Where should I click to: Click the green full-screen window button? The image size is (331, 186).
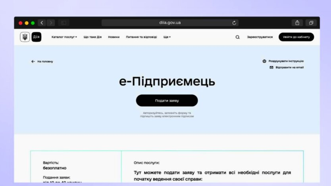(x=33, y=23)
